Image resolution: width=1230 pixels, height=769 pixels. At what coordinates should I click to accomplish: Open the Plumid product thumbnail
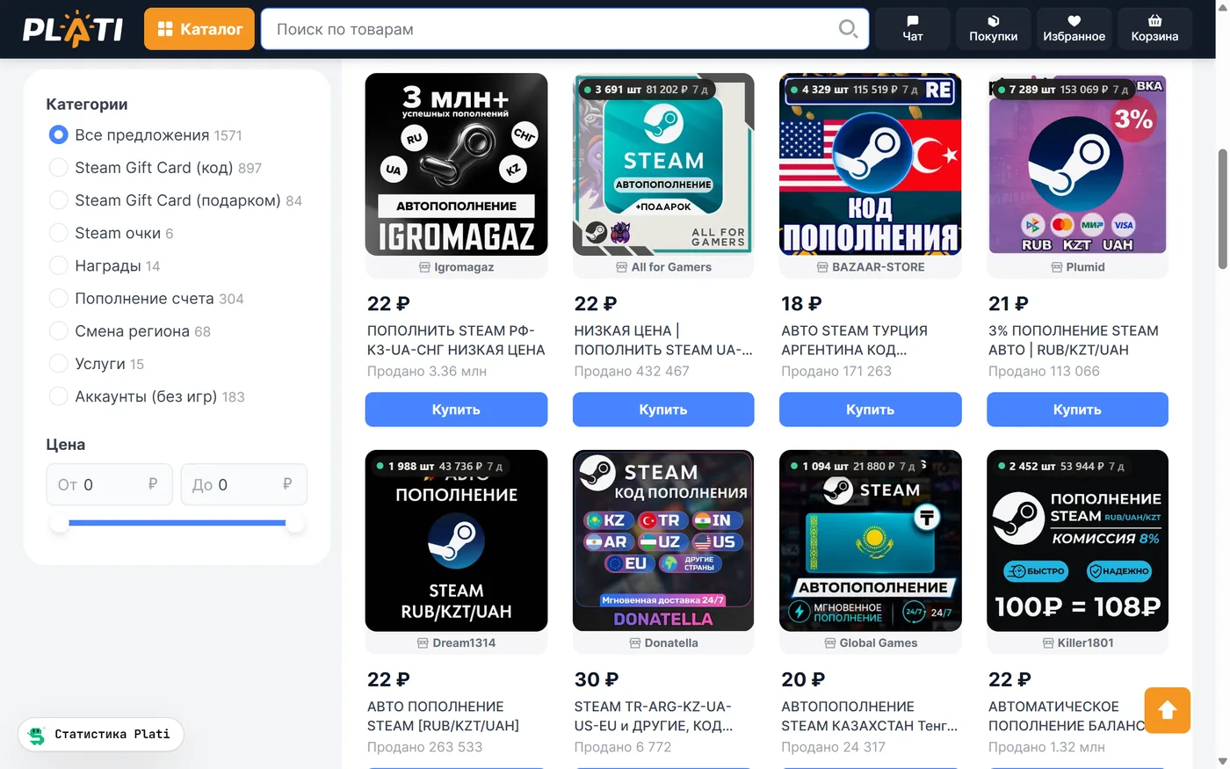(x=1078, y=164)
